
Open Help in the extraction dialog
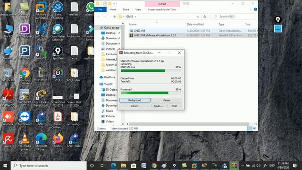(175, 106)
